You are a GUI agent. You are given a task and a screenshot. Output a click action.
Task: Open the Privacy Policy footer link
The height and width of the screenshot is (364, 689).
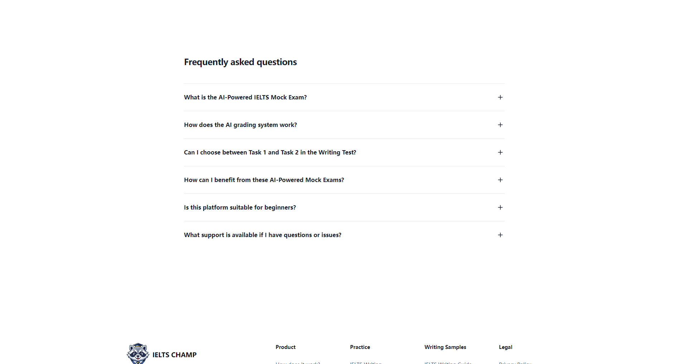point(515,363)
